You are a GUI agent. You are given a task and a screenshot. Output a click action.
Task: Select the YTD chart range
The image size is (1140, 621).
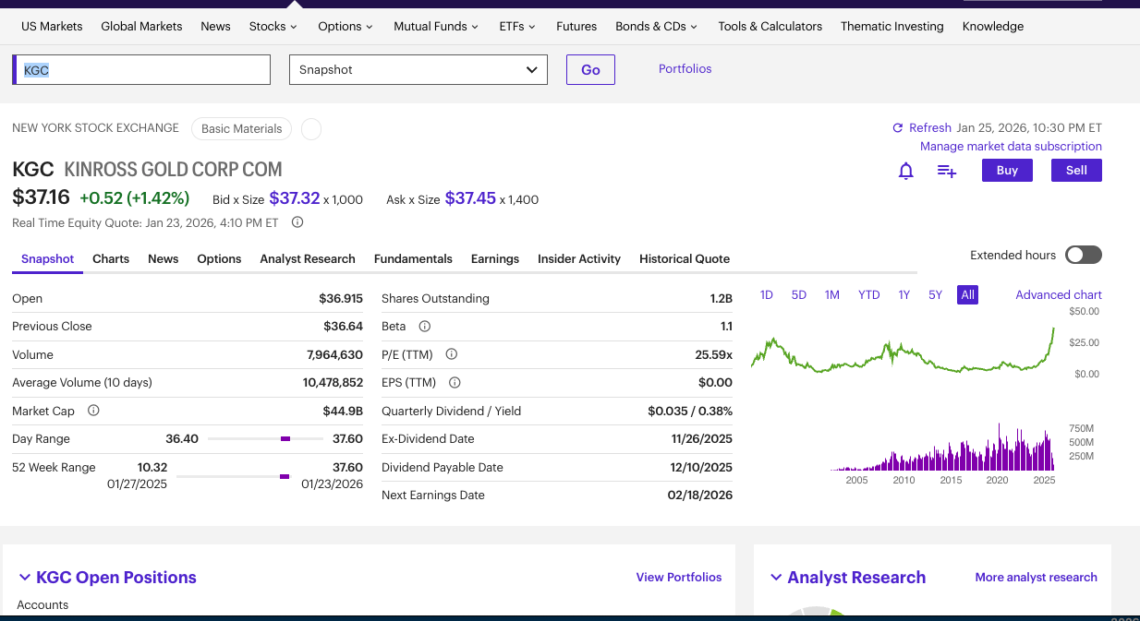[868, 295]
